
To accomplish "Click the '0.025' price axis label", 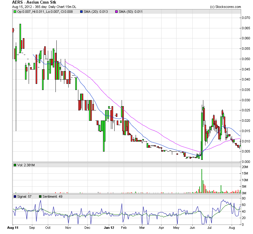I will (x=246, y=110).
